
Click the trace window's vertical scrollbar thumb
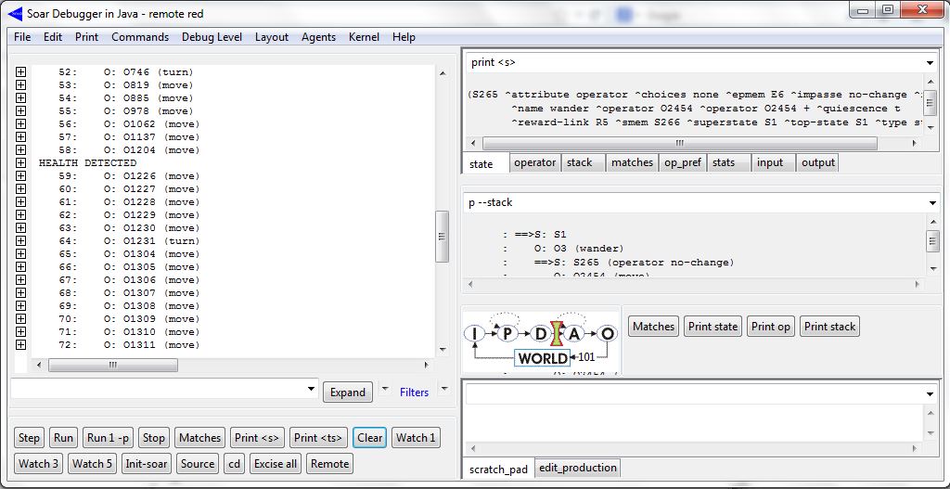(x=442, y=234)
